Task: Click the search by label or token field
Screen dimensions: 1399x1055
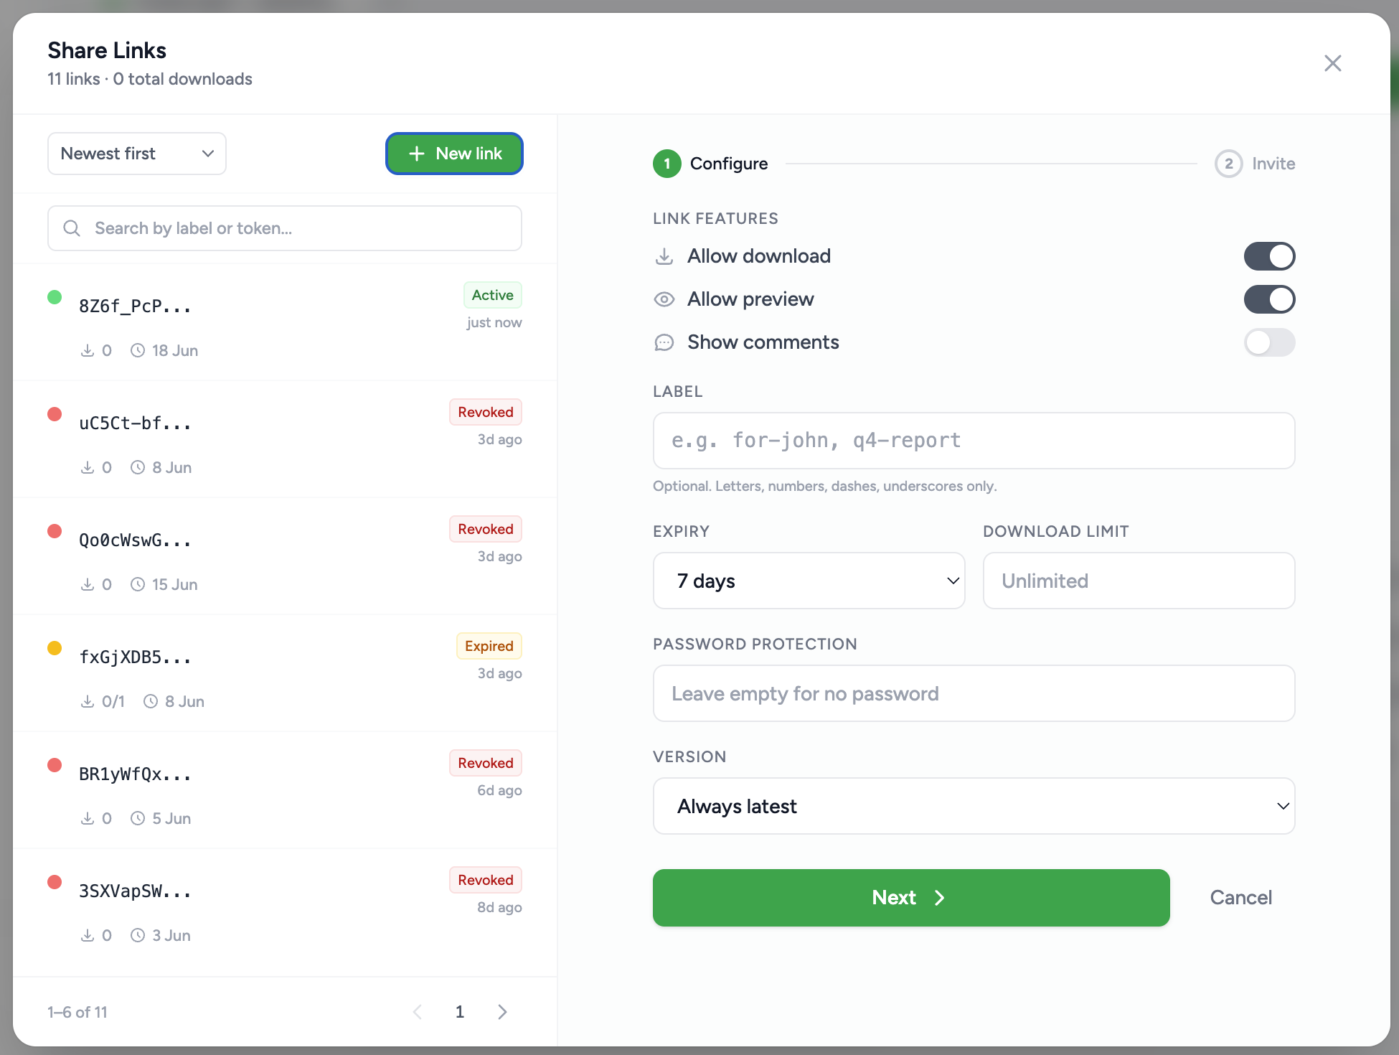Action: point(285,228)
